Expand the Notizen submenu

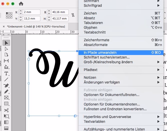click(121, 77)
